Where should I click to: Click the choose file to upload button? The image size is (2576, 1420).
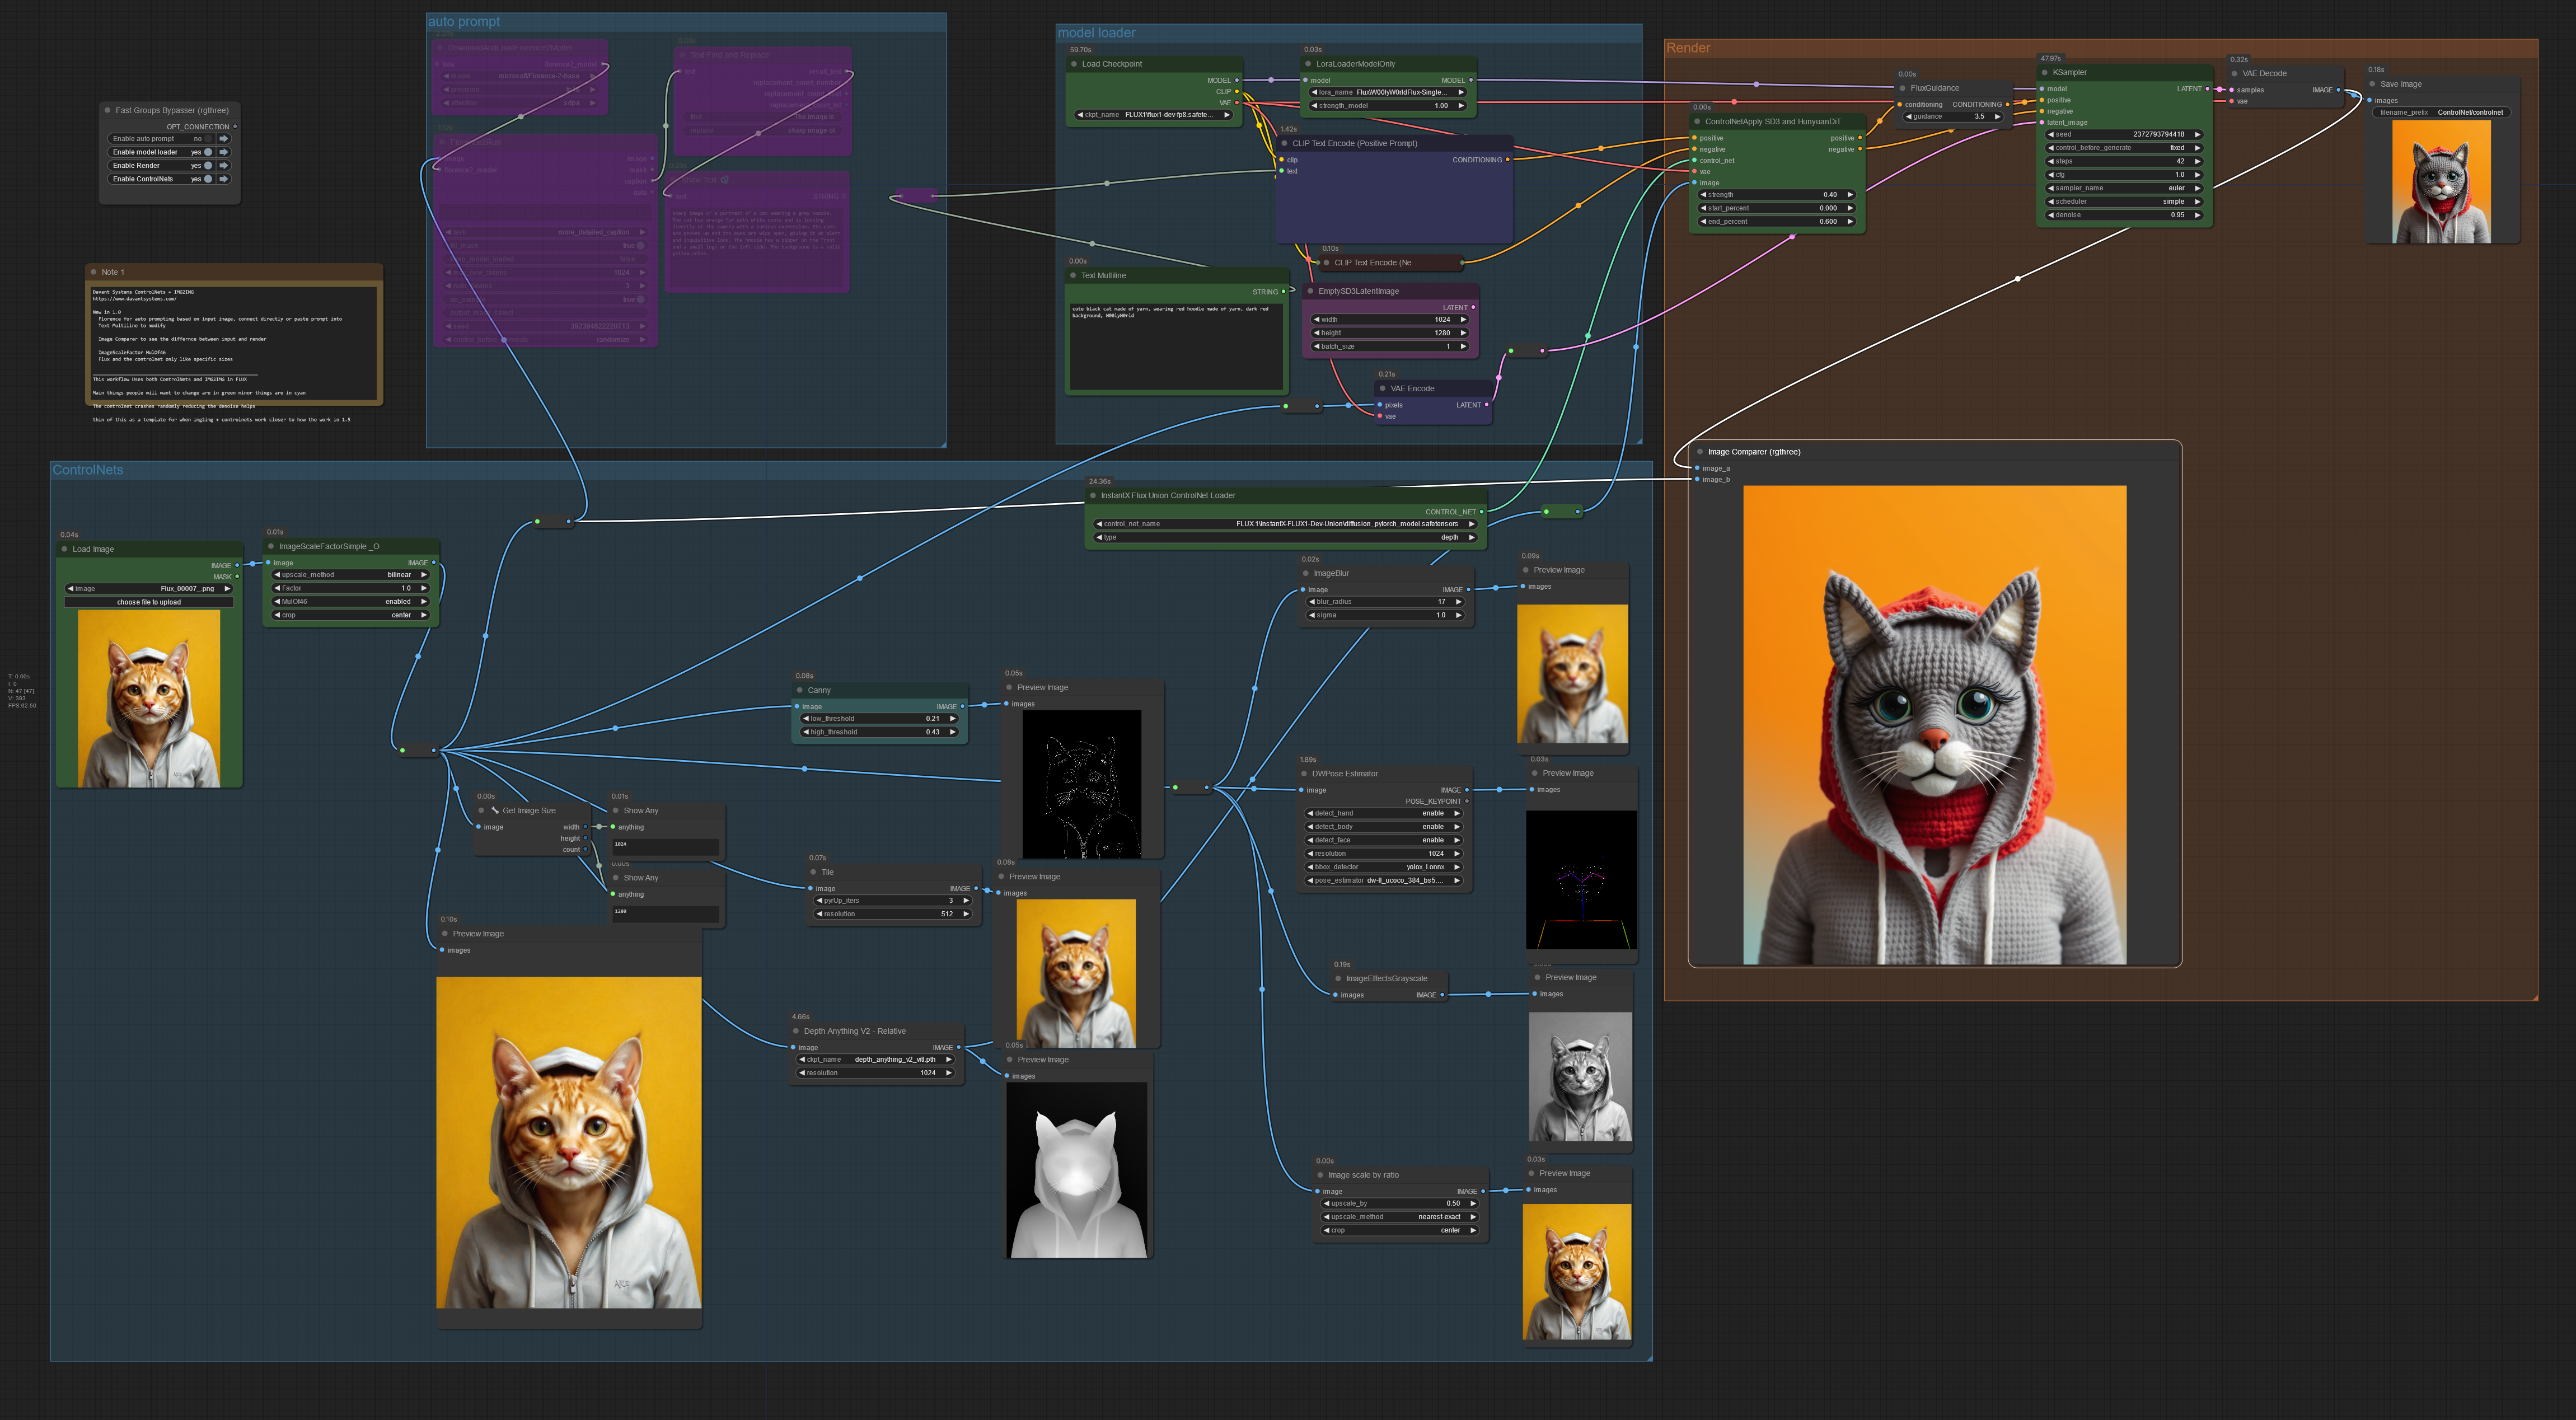click(149, 602)
